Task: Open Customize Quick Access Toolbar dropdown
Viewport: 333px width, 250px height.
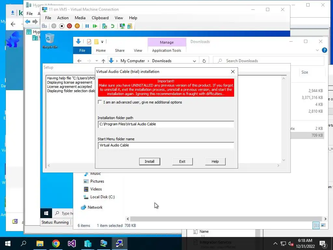Action: pos(102,42)
